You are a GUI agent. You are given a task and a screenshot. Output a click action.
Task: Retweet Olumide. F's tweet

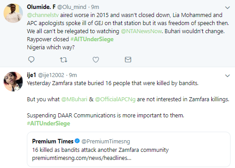tap(64, 60)
